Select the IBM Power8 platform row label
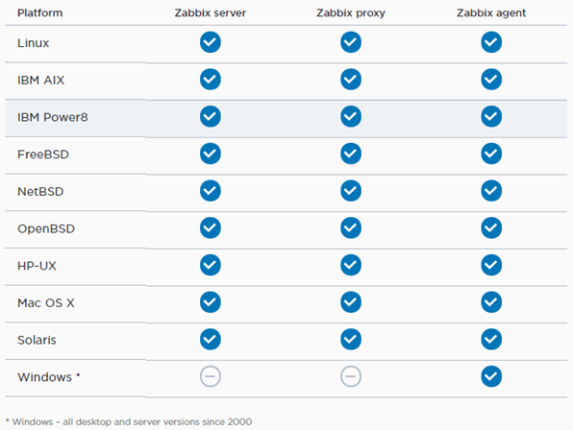The image size is (573, 430). pos(53,117)
